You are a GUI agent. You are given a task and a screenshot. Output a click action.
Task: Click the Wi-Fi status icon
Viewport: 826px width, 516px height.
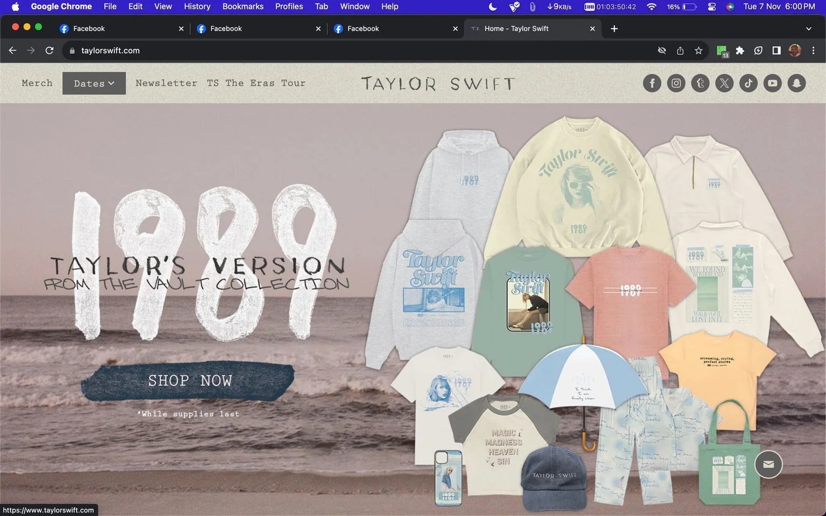coord(652,6)
